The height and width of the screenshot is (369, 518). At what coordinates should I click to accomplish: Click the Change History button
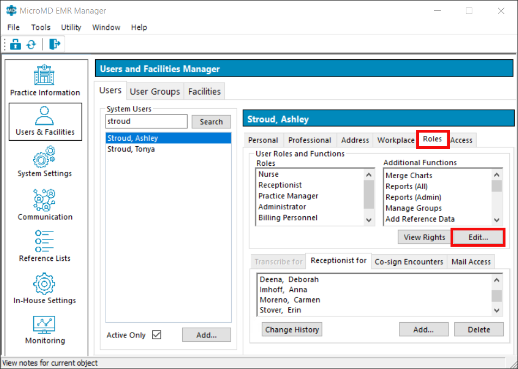[292, 329]
